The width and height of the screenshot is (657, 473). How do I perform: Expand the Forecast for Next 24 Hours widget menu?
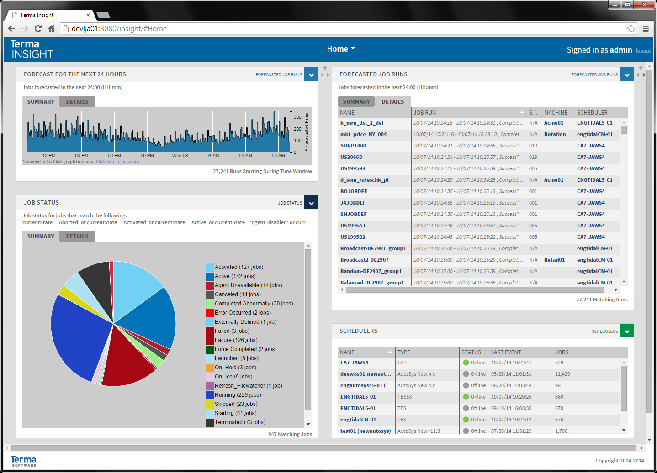click(x=311, y=74)
